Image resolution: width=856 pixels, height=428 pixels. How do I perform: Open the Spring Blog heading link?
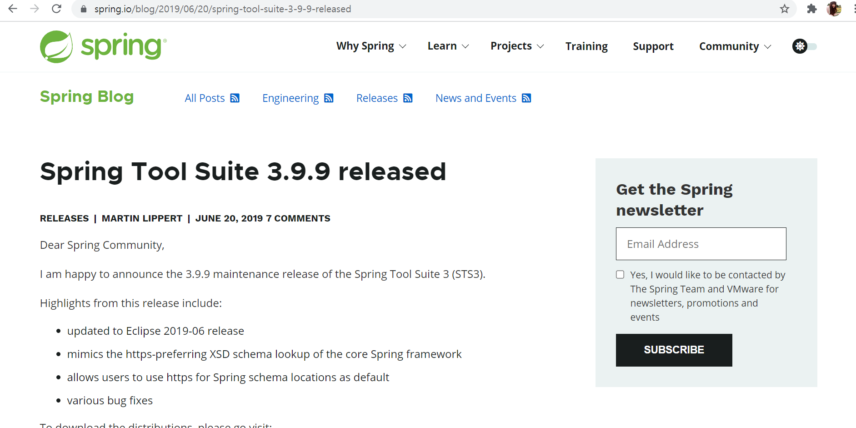click(x=87, y=96)
